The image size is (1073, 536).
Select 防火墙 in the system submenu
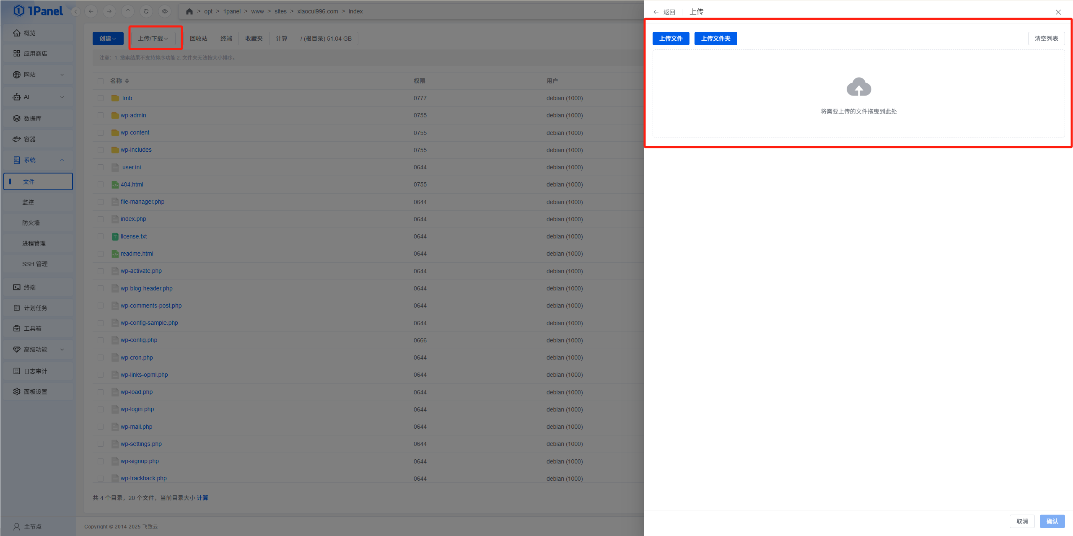tap(31, 223)
